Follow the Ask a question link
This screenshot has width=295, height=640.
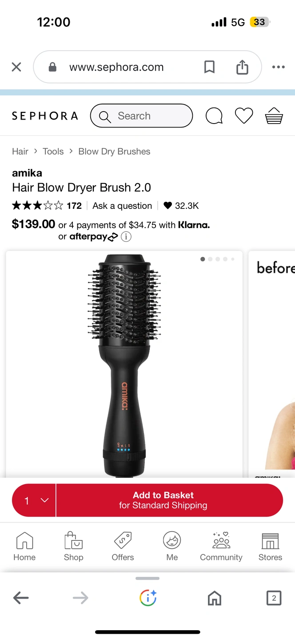point(122,206)
